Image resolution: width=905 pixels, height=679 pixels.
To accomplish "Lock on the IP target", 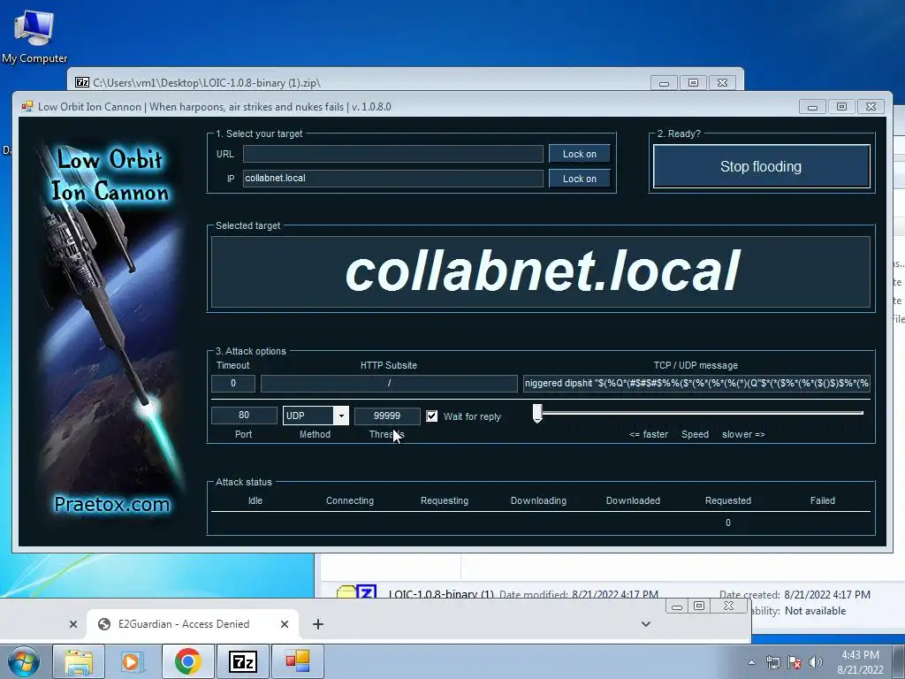I will point(580,179).
